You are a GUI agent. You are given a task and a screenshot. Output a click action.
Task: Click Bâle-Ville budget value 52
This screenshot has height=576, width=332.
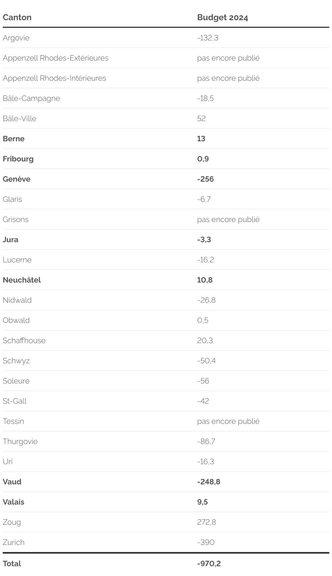[201, 118]
